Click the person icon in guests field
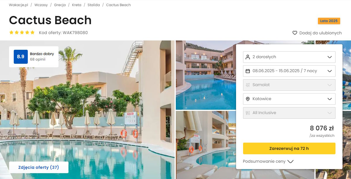The image size is (351, 179). pyautogui.click(x=248, y=57)
